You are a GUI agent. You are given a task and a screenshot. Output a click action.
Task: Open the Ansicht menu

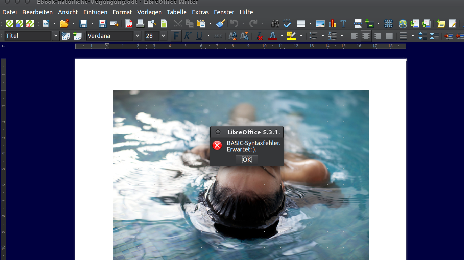(68, 12)
